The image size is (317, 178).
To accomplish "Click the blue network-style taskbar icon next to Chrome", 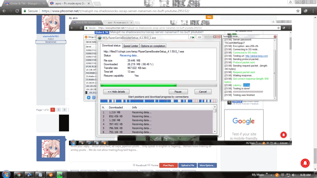I will click(29, 175).
